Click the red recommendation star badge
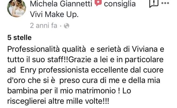Image resolution: width=177 pixels, height=108 pixels. click(98, 3)
